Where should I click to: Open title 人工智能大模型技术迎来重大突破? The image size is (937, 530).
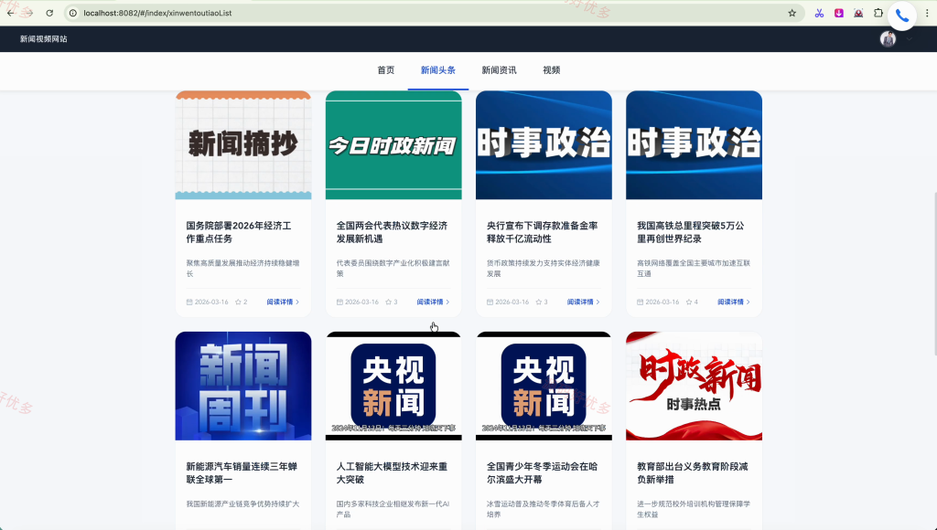[392, 472]
